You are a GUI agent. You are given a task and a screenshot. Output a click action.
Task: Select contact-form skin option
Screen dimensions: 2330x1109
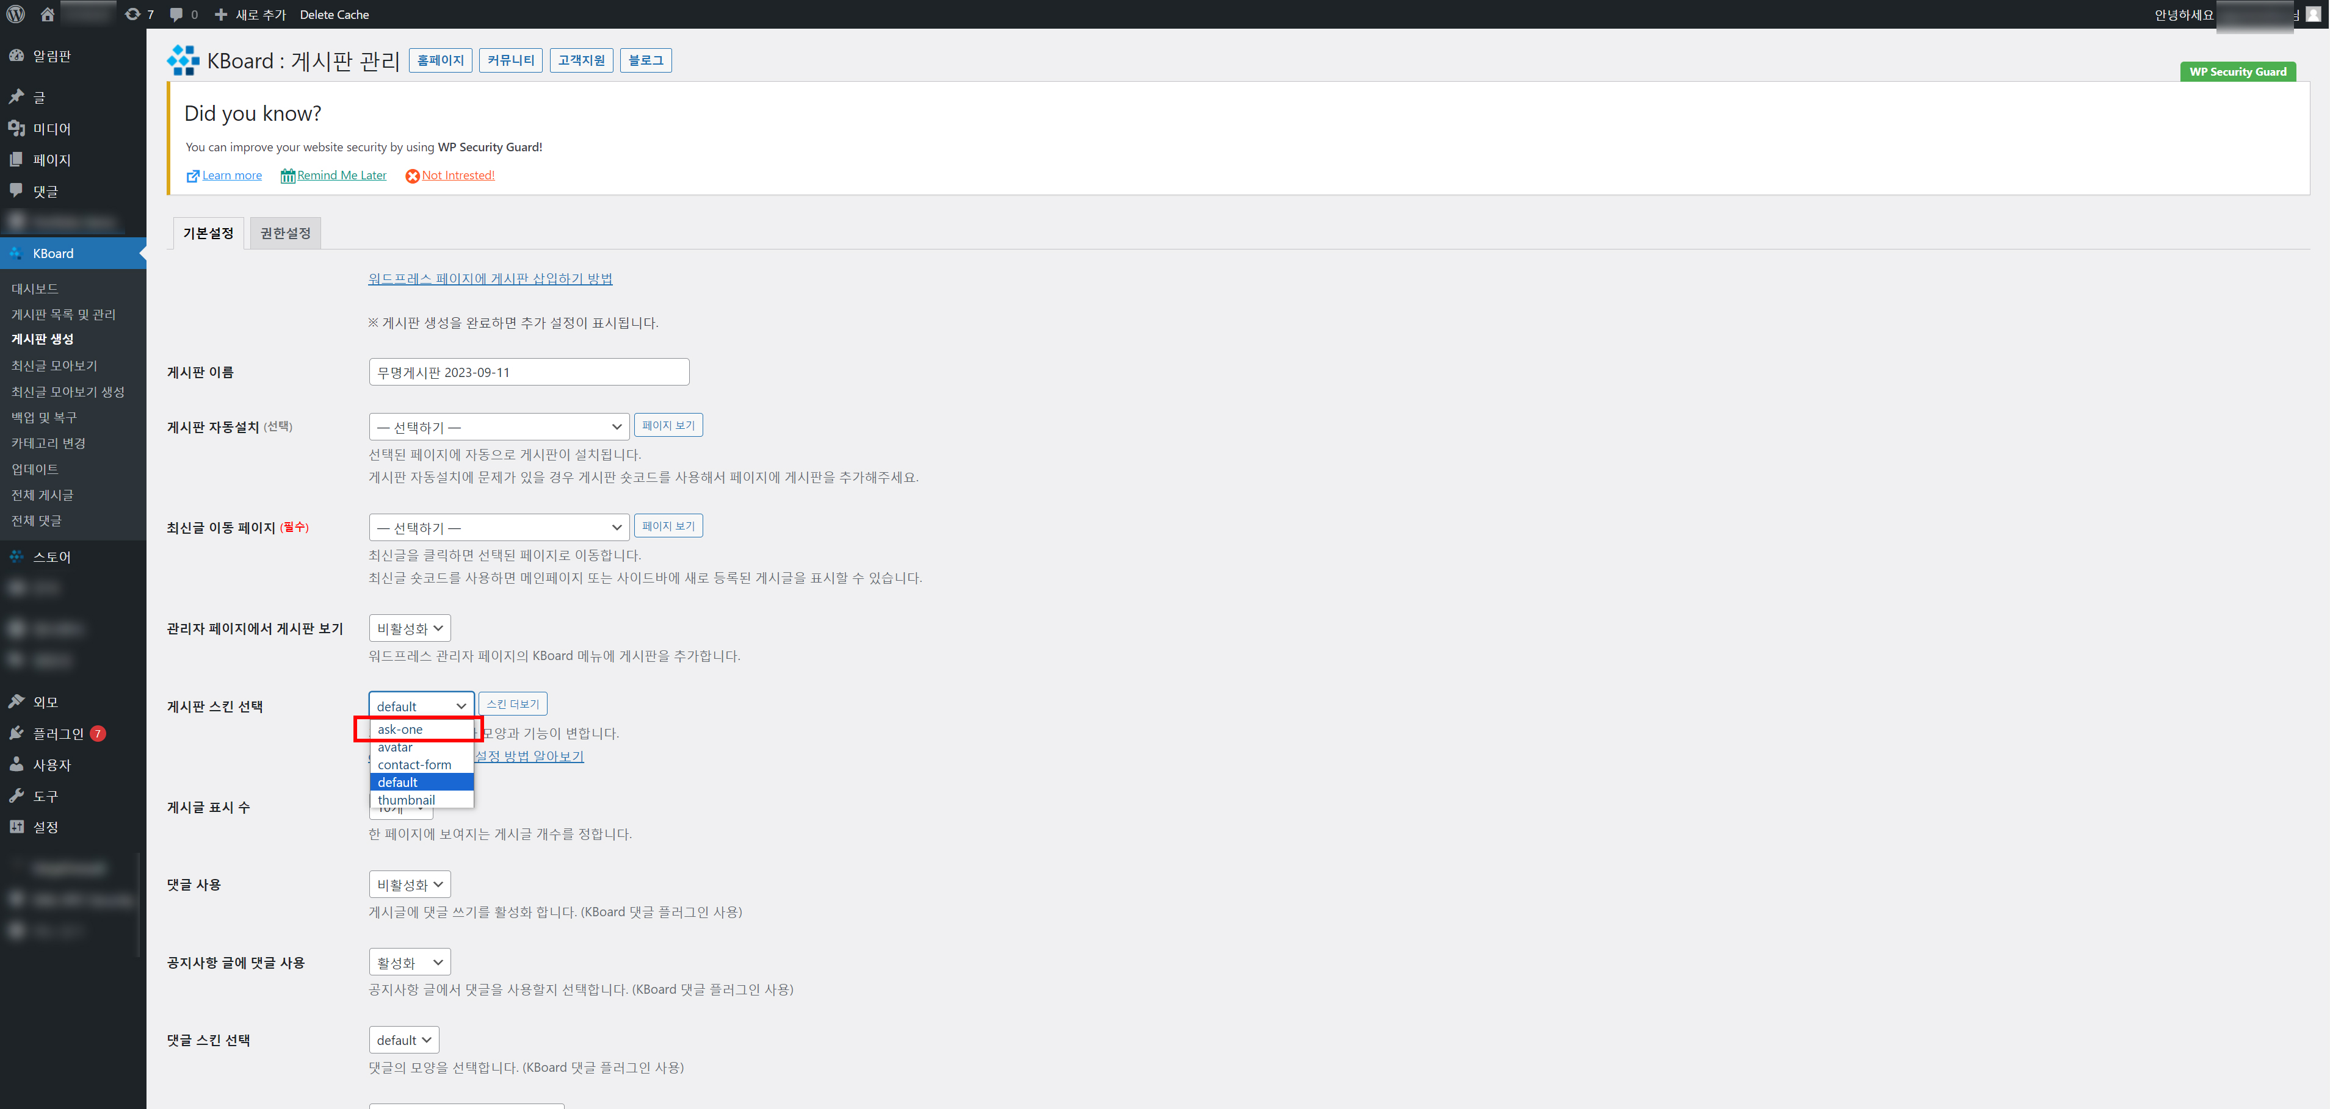421,764
